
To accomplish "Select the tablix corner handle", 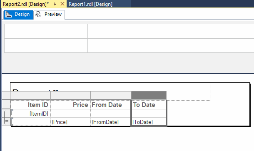I will [x=6, y=96].
